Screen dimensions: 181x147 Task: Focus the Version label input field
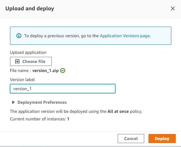63,89
